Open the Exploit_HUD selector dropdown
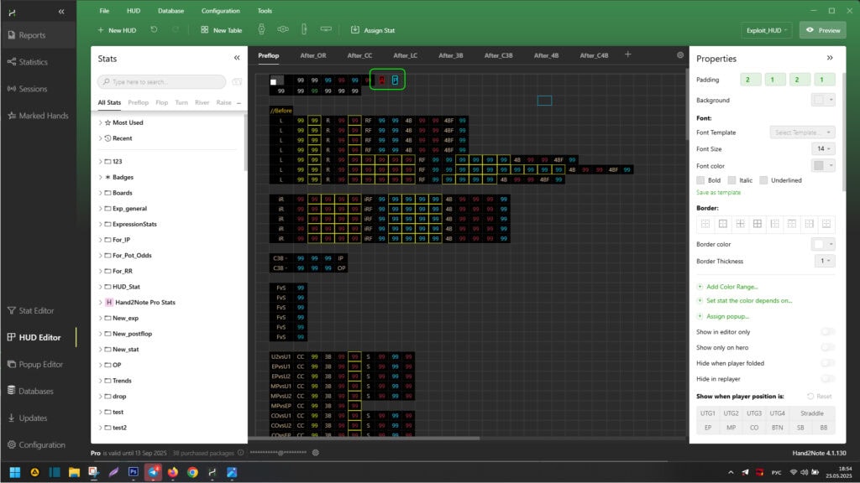 coord(766,30)
